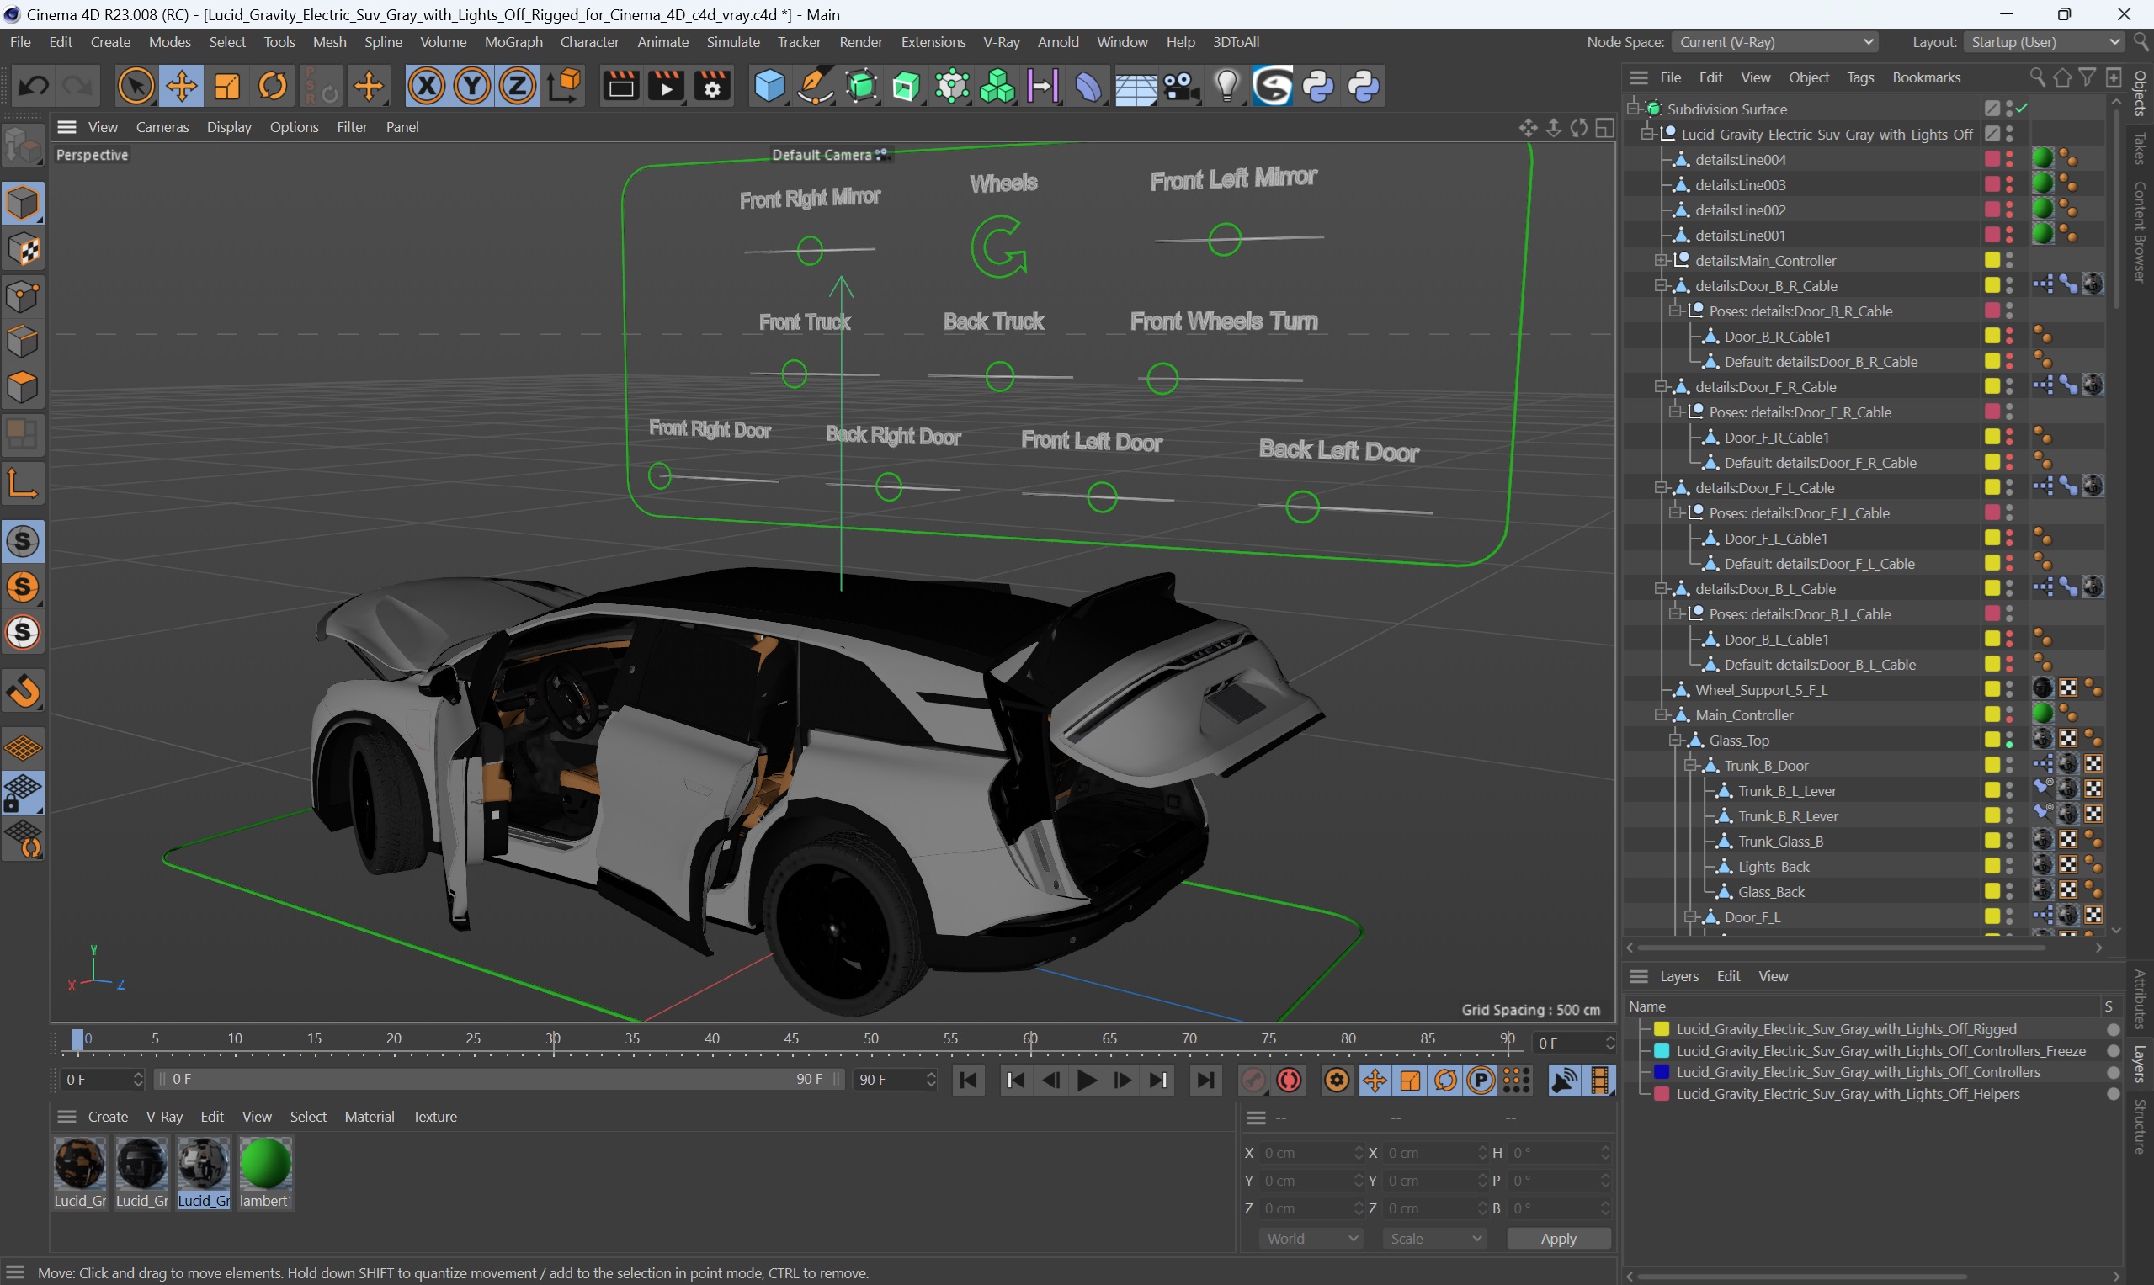The image size is (2154, 1285).
Task: Open the Render to Picture Viewer icon
Action: [x=666, y=86]
